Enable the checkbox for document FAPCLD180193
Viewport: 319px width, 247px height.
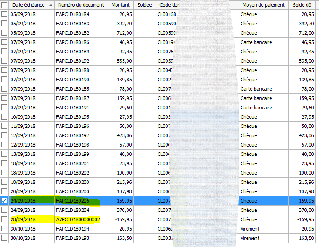tap(4, 238)
